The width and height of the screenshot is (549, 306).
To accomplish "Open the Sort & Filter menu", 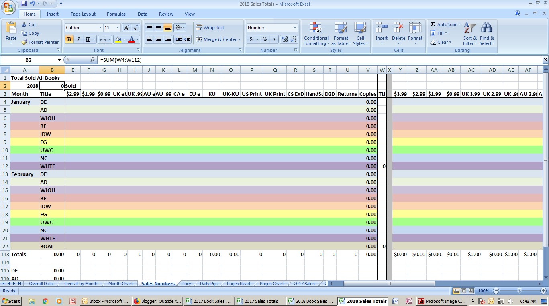I will tap(469, 34).
